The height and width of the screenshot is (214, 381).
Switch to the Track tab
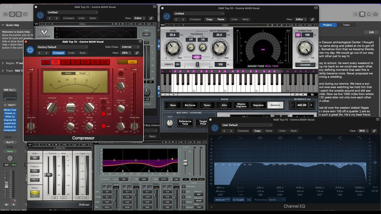346,25
